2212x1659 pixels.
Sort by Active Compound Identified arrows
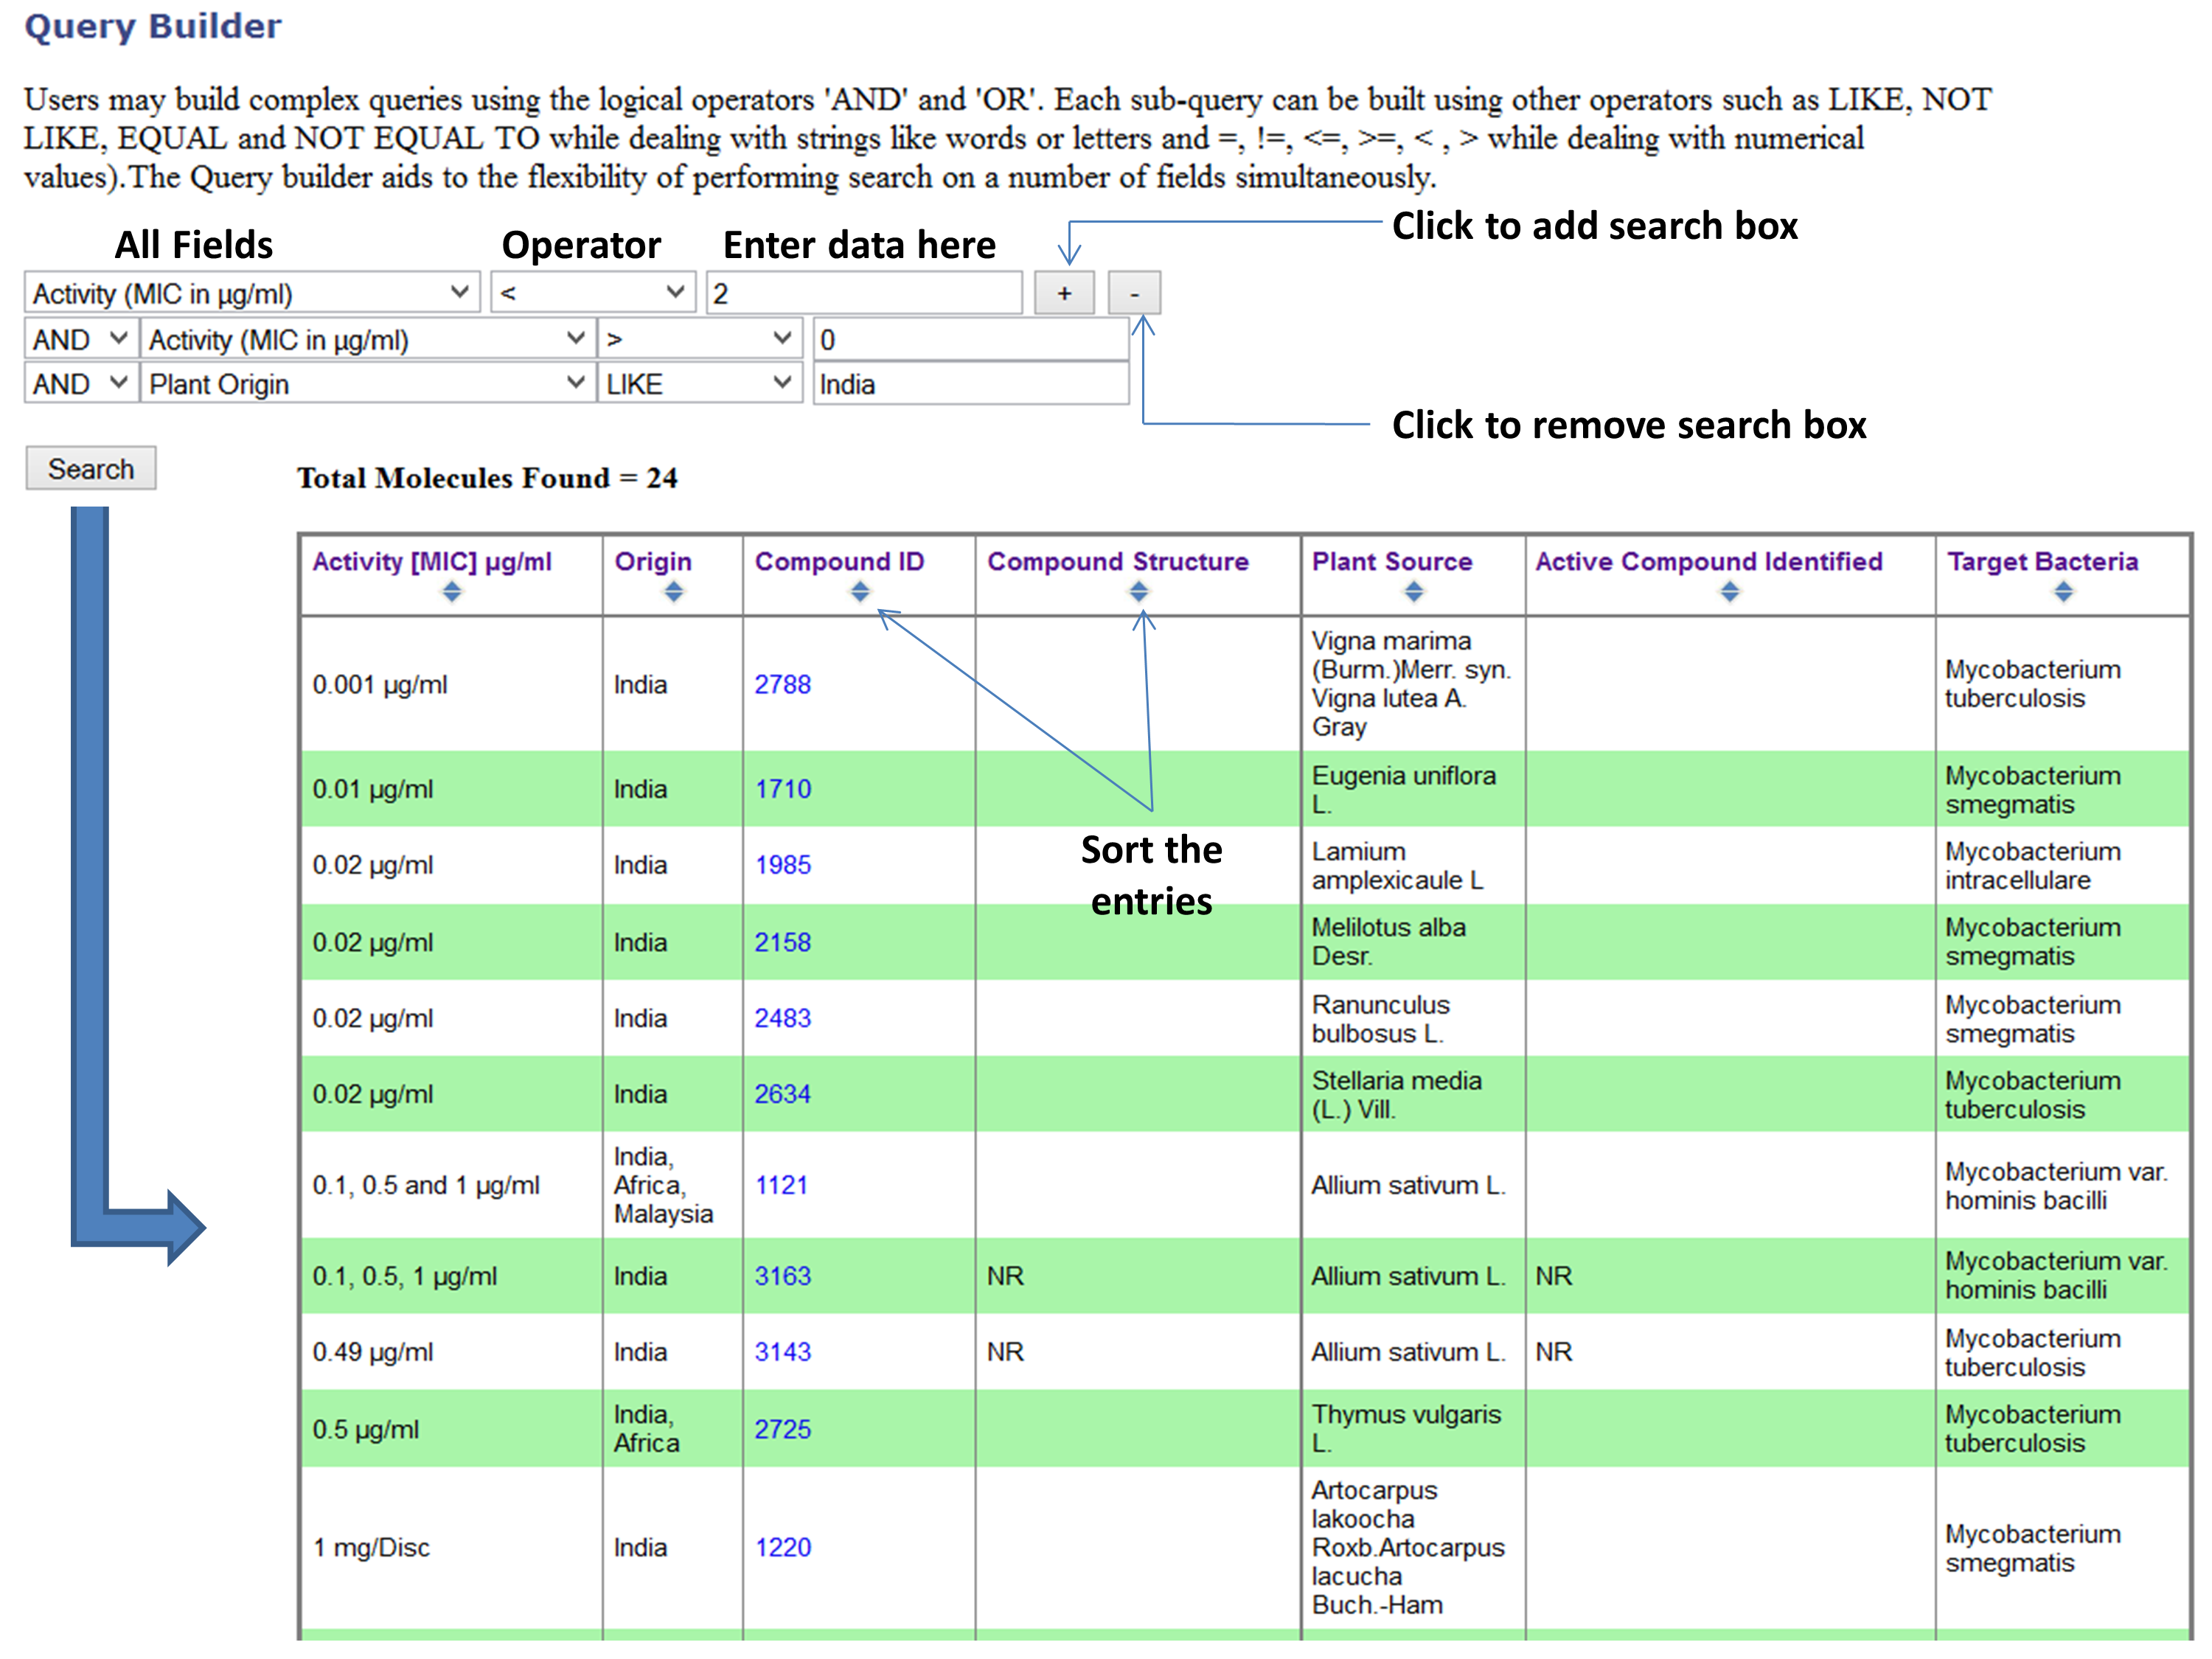1730,592
